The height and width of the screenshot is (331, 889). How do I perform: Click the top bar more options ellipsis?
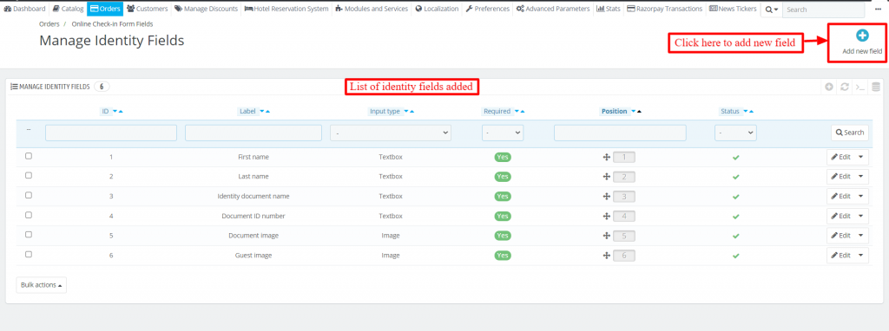pyautogui.click(x=879, y=9)
